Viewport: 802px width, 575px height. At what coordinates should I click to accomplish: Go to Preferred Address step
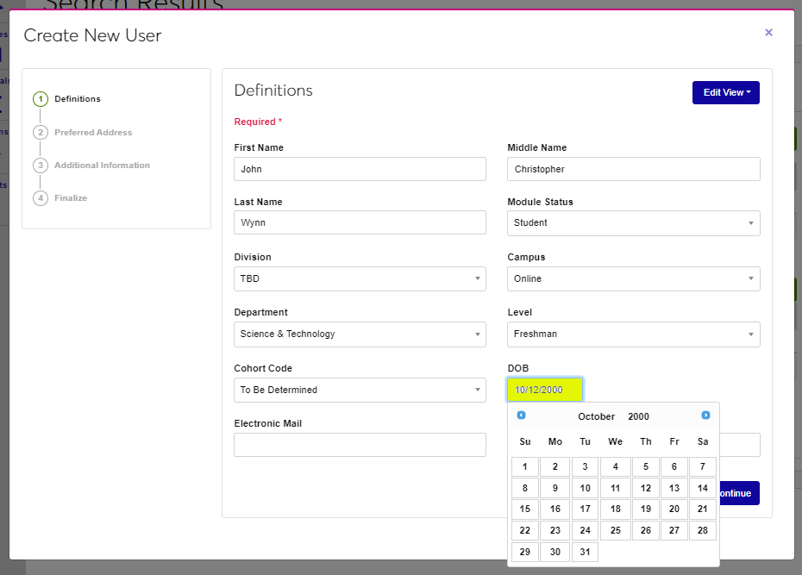point(92,133)
